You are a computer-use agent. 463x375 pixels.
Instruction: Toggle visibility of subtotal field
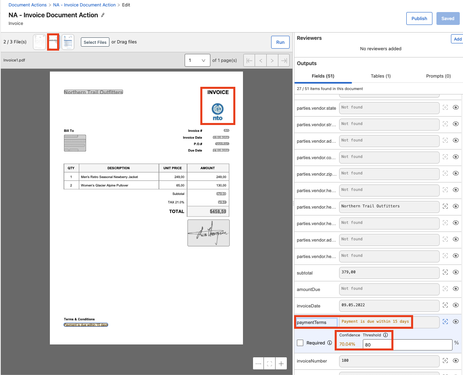[x=456, y=272]
